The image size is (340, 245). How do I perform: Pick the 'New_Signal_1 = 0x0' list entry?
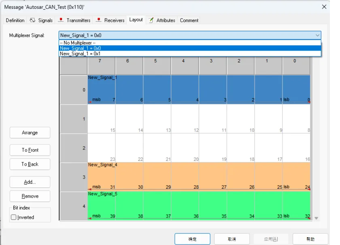pos(80,48)
